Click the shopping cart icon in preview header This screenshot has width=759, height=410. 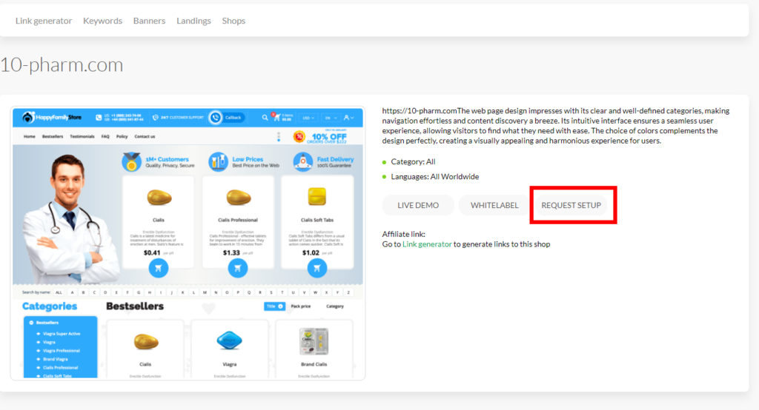pyautogui.click(x=276, y=117)
